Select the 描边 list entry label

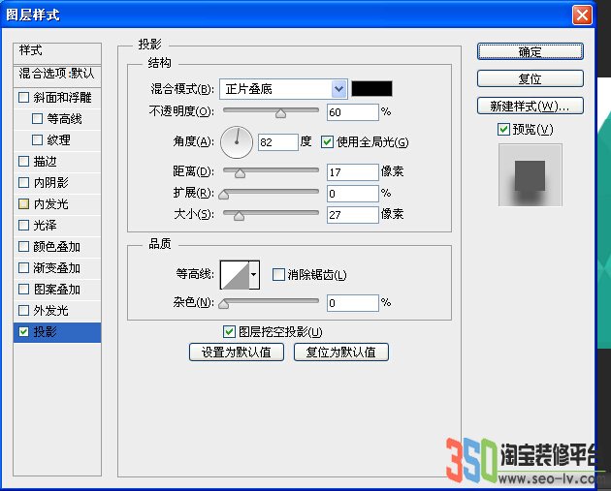pos(45,161)
